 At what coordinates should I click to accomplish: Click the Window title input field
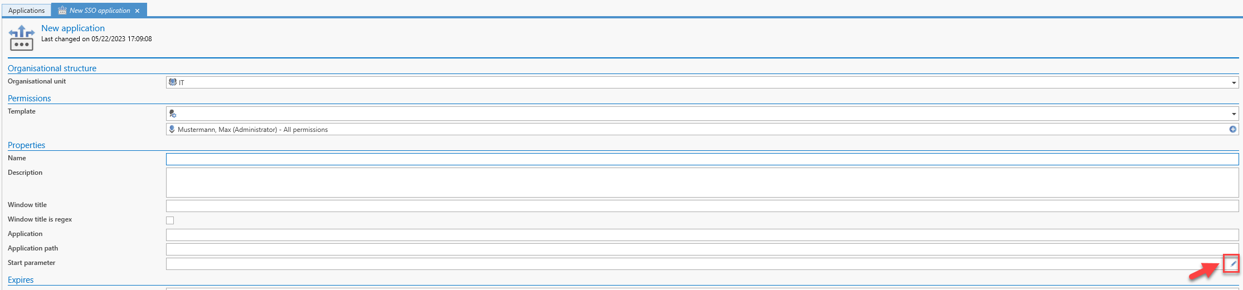[x=701, y=206]
